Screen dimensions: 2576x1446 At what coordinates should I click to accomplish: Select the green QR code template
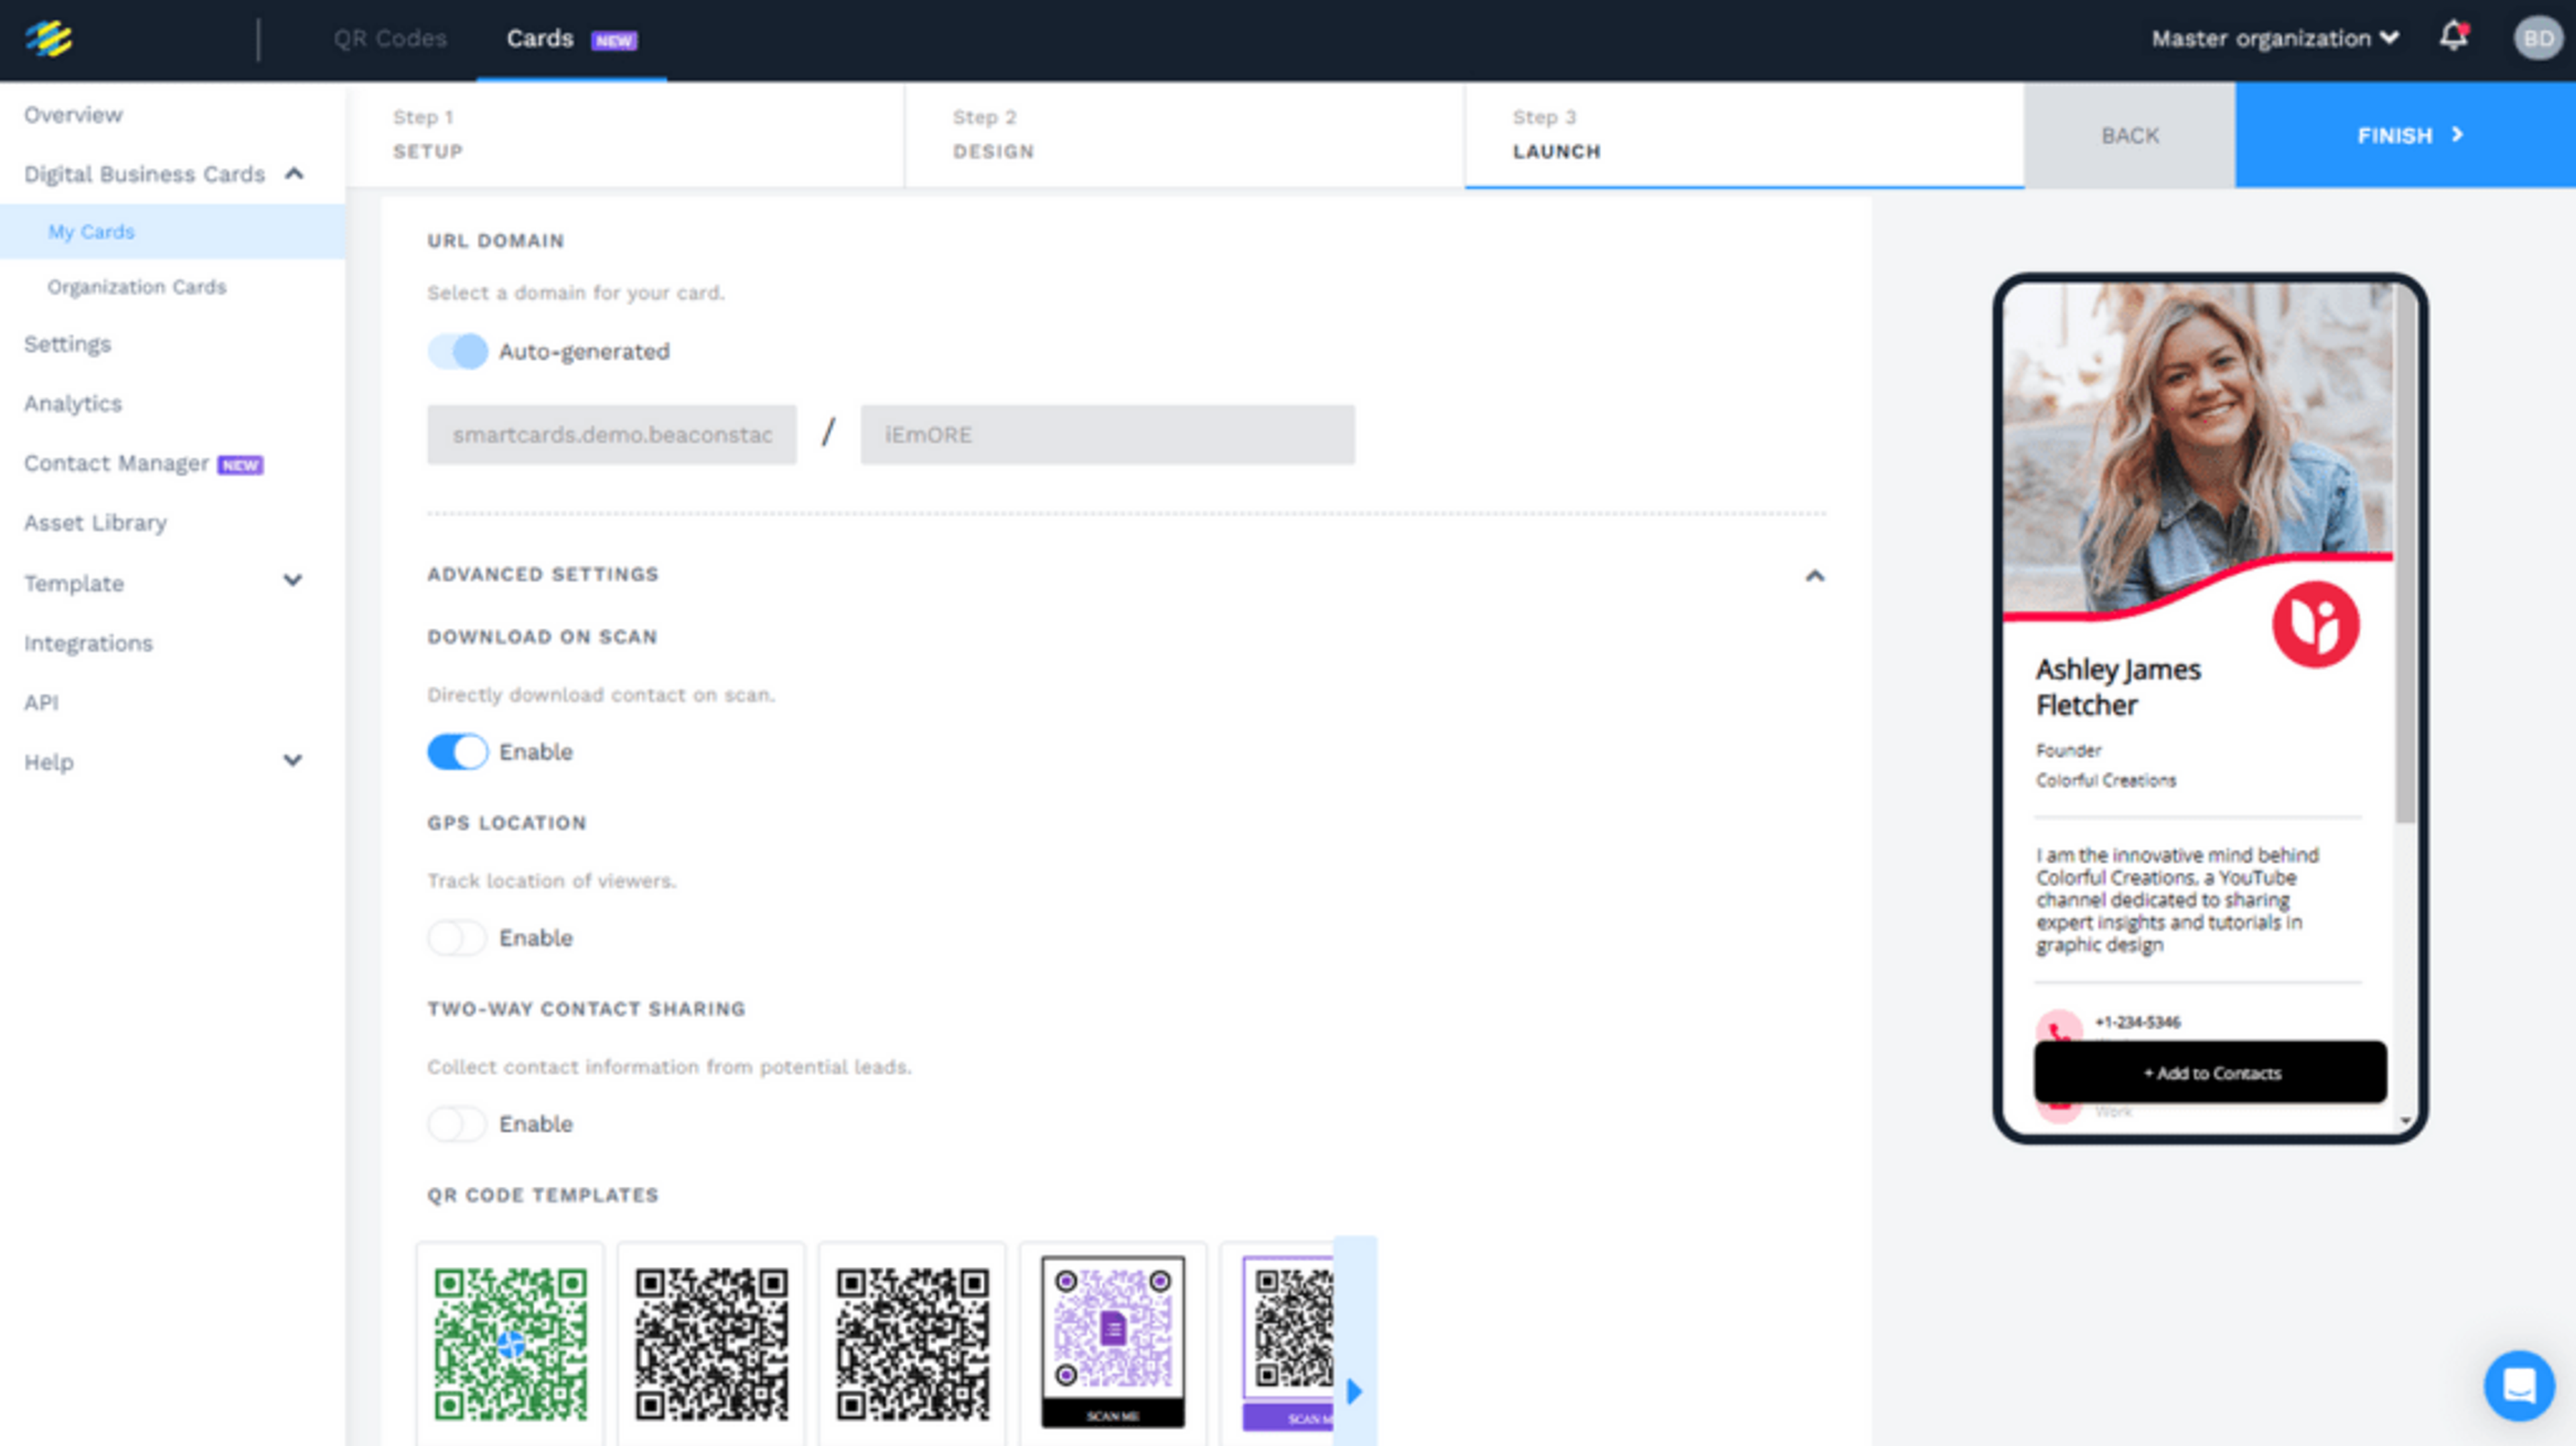[510, 1343]
